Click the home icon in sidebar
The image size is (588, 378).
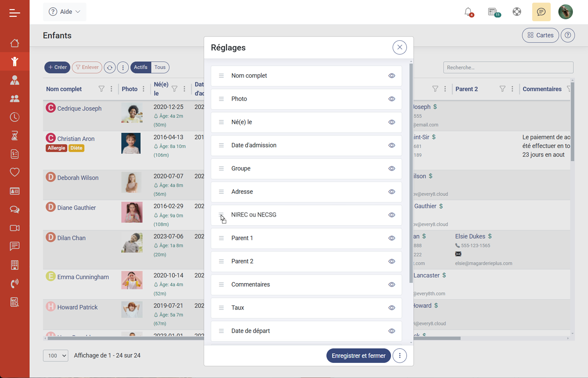[15, 43]
